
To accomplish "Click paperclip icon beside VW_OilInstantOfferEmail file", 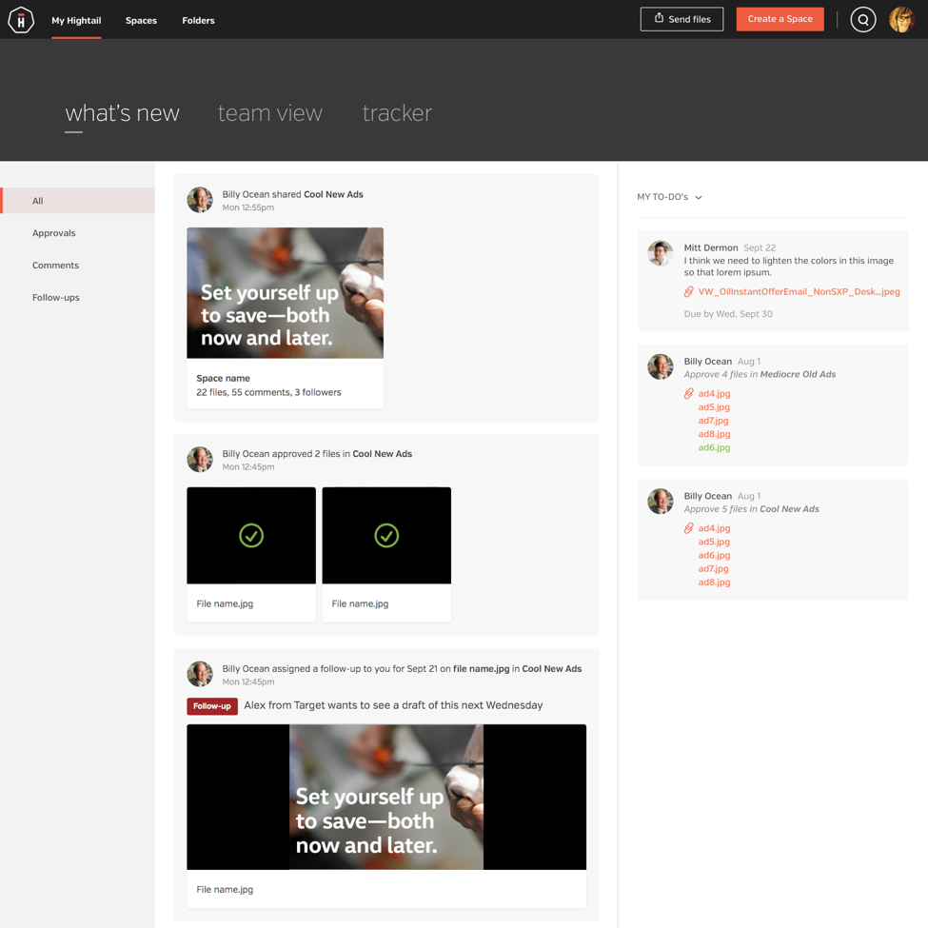I will coord(689,292).
